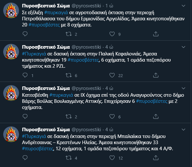Retweet the Πετροθάλασσα Ερμιονίδας tweet
The width and height of the screenshot is (192, 167).
(x=69, y=34)
